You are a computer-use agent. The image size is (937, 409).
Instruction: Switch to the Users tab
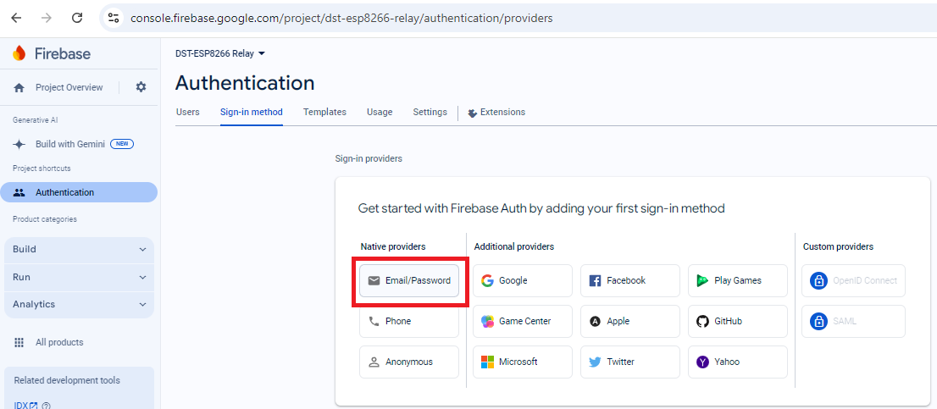pyautogui.click(x=187, y=112)
